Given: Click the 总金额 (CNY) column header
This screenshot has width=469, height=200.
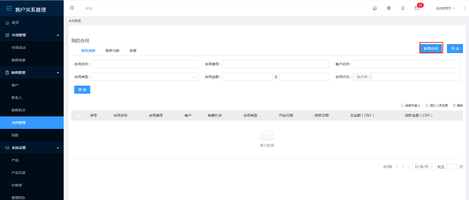Looking at the screenshot, I should click(x=362, y=115).
